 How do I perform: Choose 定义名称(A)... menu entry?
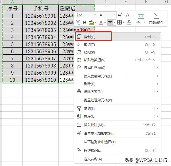pyautogui.click(x=118, y=159)
